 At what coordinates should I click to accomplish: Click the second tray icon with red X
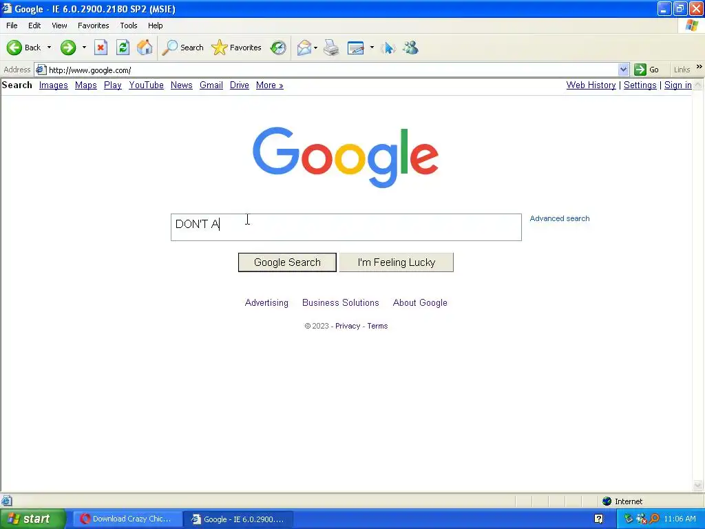tap(641, 519)
